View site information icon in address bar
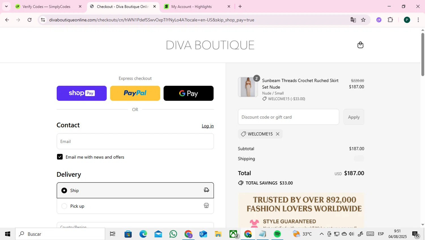This screenshot has width=425, height=240. pos(43,20)
